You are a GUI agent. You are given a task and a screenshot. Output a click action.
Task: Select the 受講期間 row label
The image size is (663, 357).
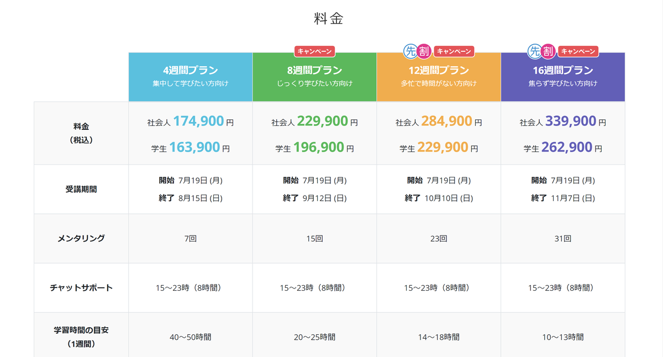coord(81,188)
